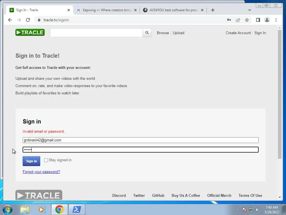
Task: Click Chrome icon in taskbar
Action: point(59,209)
